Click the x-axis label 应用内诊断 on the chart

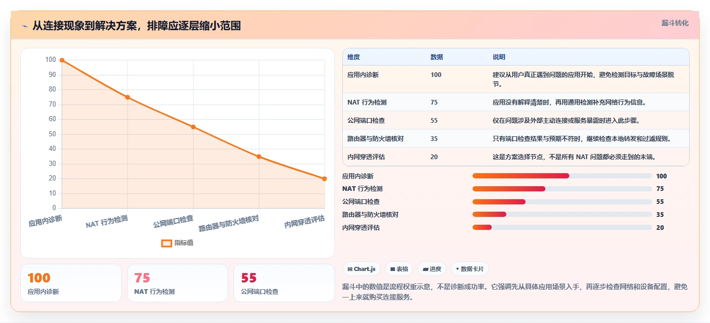[x=46, y=221]
